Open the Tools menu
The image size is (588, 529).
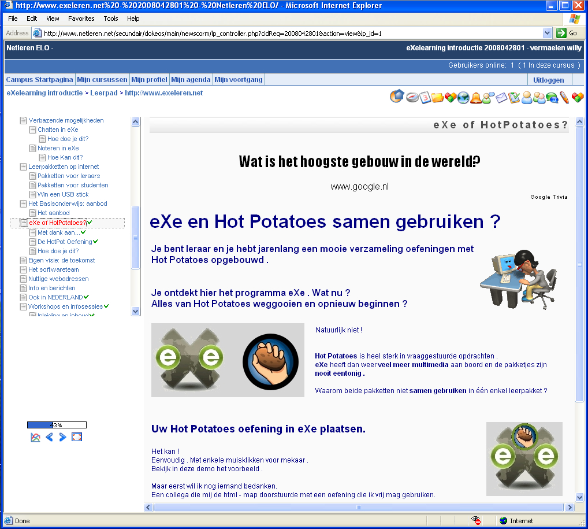(111, 19)
